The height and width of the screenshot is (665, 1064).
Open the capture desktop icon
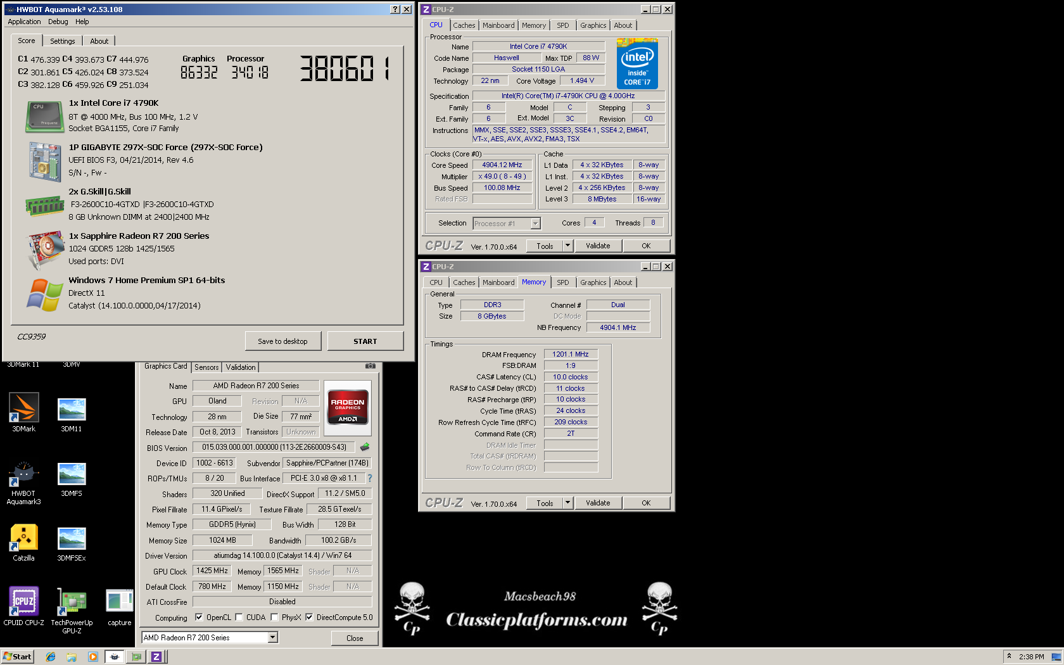(x=119, y=607)
